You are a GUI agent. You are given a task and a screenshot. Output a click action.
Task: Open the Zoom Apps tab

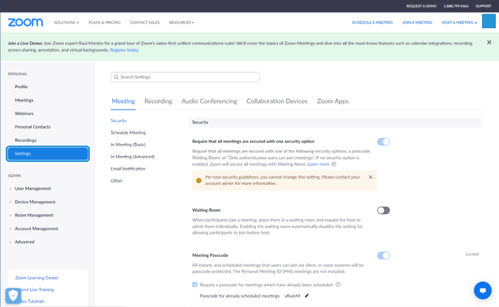coord(333,101)
